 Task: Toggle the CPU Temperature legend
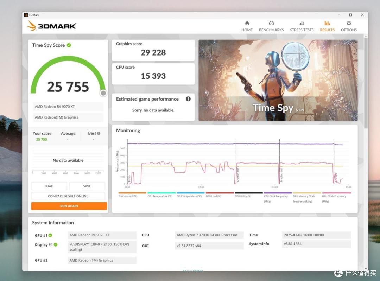(x=161, y=195)
